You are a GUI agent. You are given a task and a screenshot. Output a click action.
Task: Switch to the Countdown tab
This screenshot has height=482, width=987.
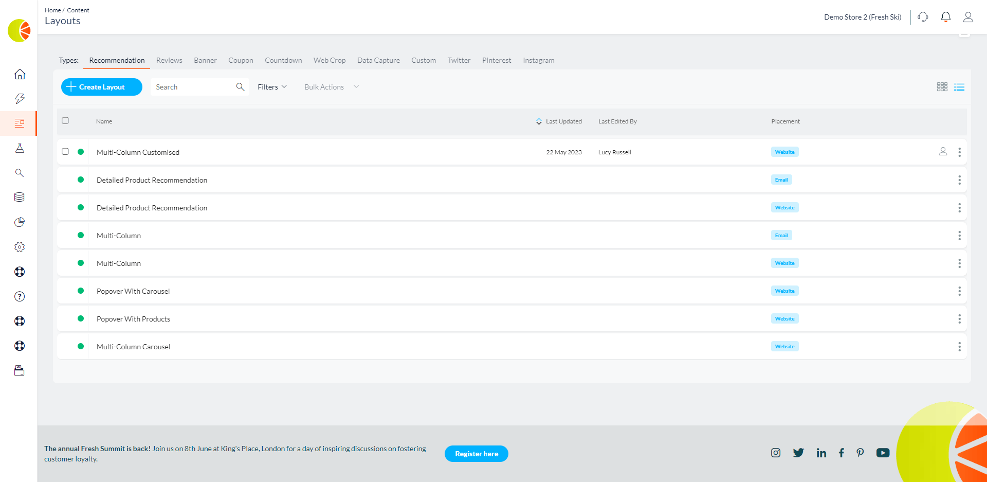283,60
